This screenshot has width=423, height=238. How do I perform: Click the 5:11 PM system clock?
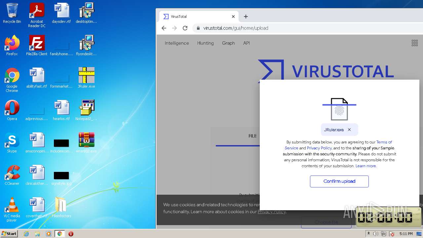[x=406, y=234]
